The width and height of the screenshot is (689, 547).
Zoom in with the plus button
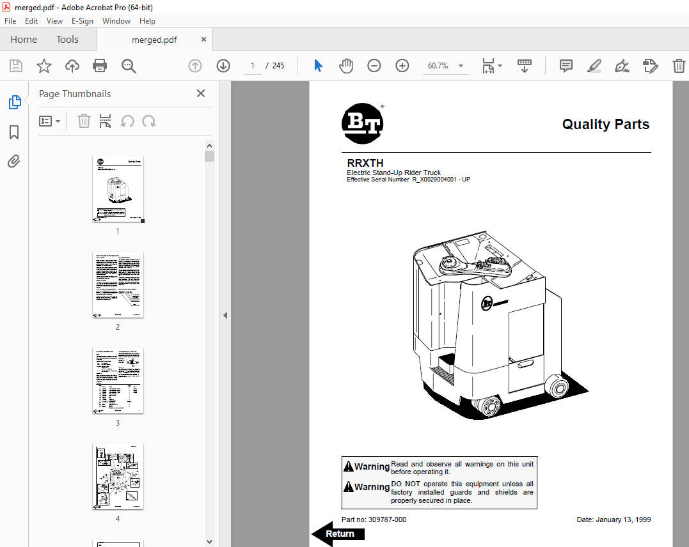point(402,66)
